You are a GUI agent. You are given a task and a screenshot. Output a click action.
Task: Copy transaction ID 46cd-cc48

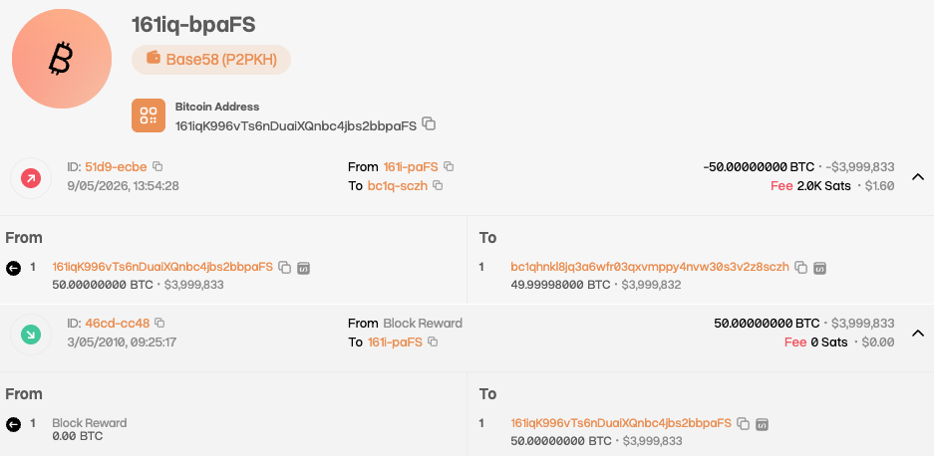click(159, 323)
